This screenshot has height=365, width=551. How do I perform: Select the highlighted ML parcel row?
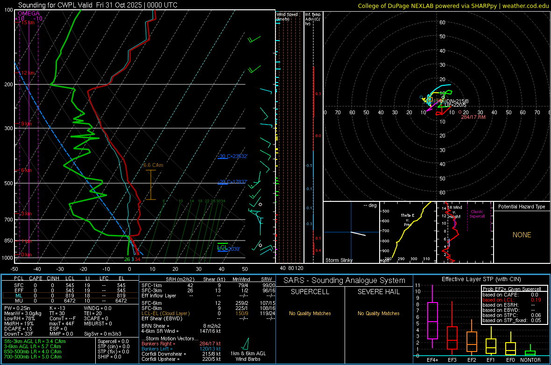click(70, 296)
